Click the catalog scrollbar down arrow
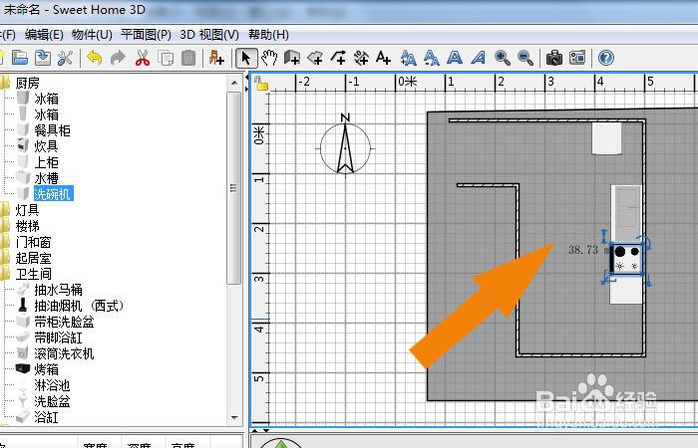698x448 pixels. [234, 418]
